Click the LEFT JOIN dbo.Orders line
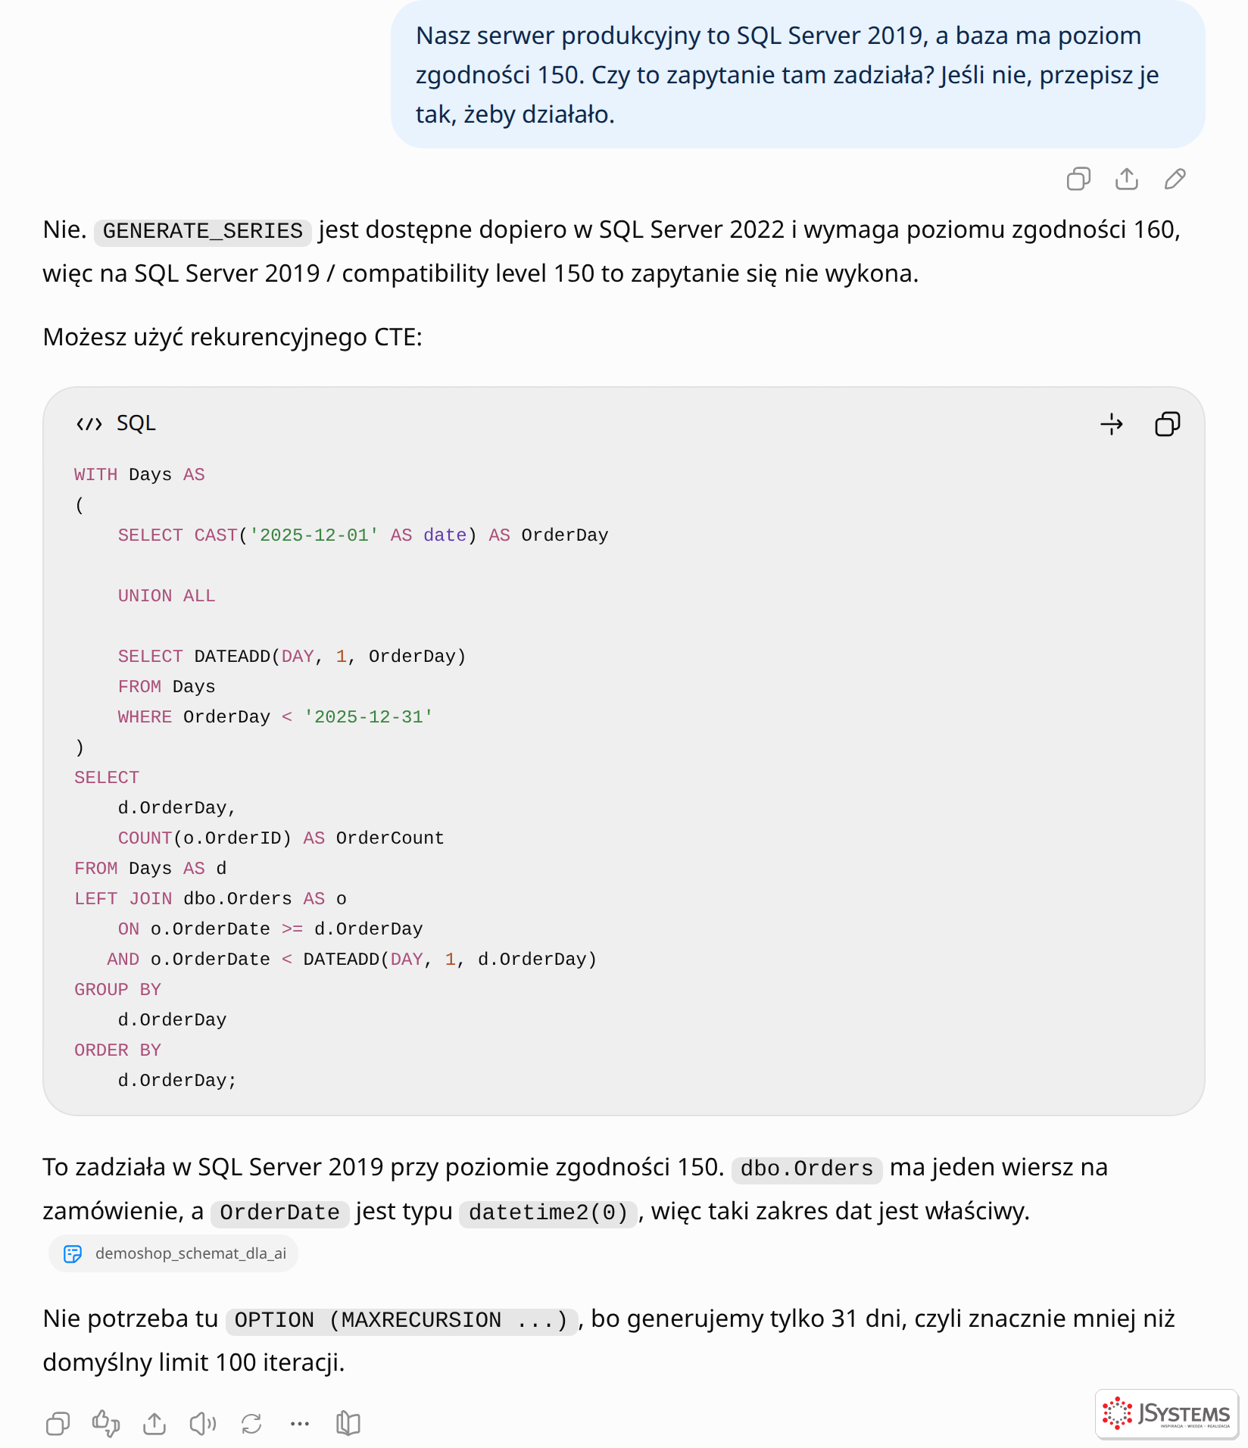The image size is (1248, 1448). pyautogui.click(x=211, y=899)
